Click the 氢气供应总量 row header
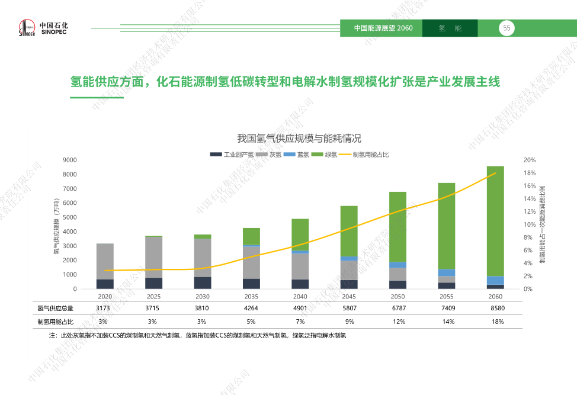 point(55,308)
